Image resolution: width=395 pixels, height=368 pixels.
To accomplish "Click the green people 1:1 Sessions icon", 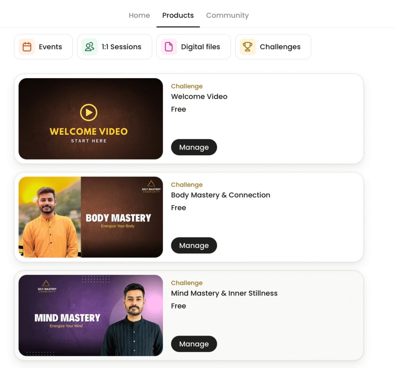I will coord(89,47).
